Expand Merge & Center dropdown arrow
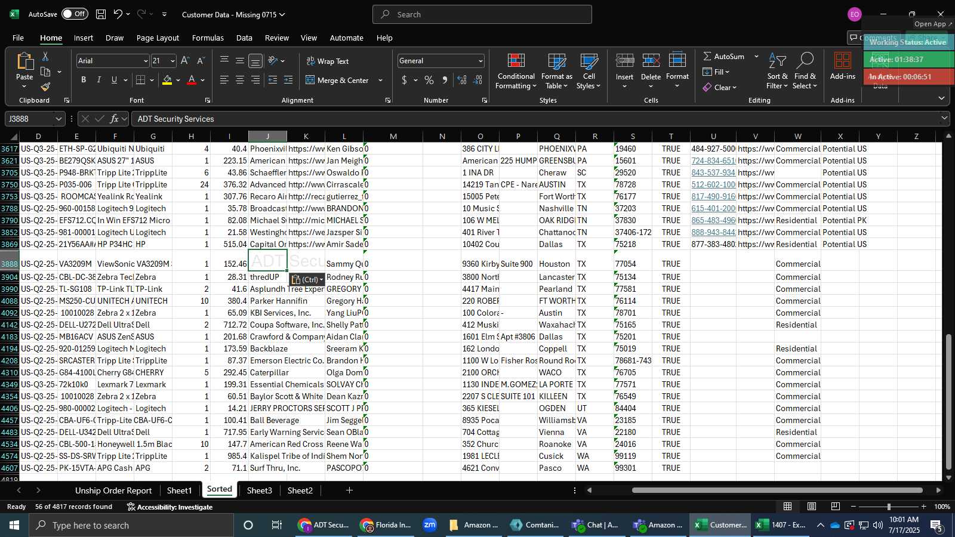Image resolution: width=955 pixels, height=537 pixels. point(380,80)
